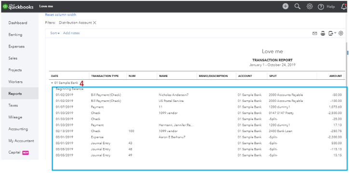Open the US Postal Service payment row

(199, 101)
